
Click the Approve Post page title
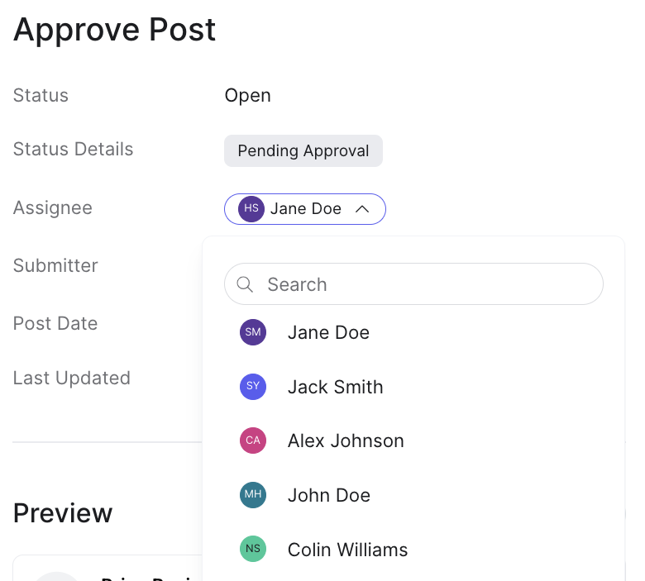coord(114,30)
